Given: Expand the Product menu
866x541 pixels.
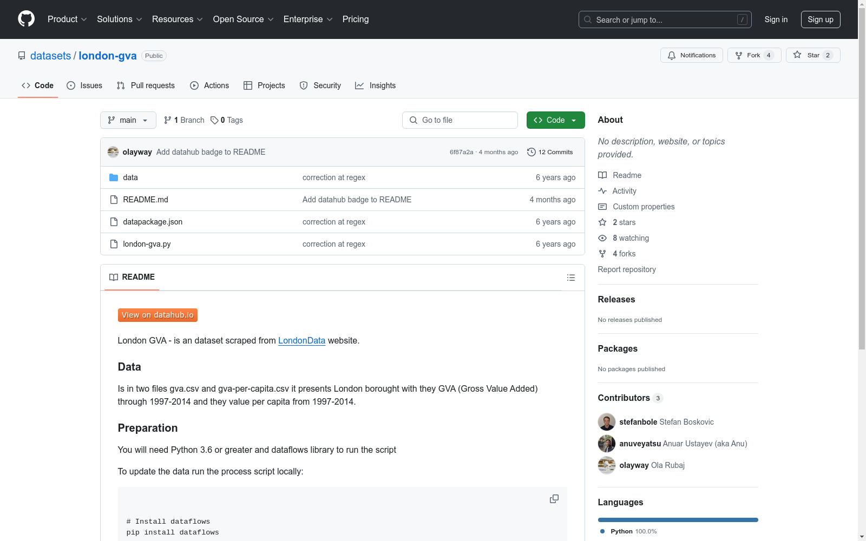Looking at the screenshot, I should point(67,19).
